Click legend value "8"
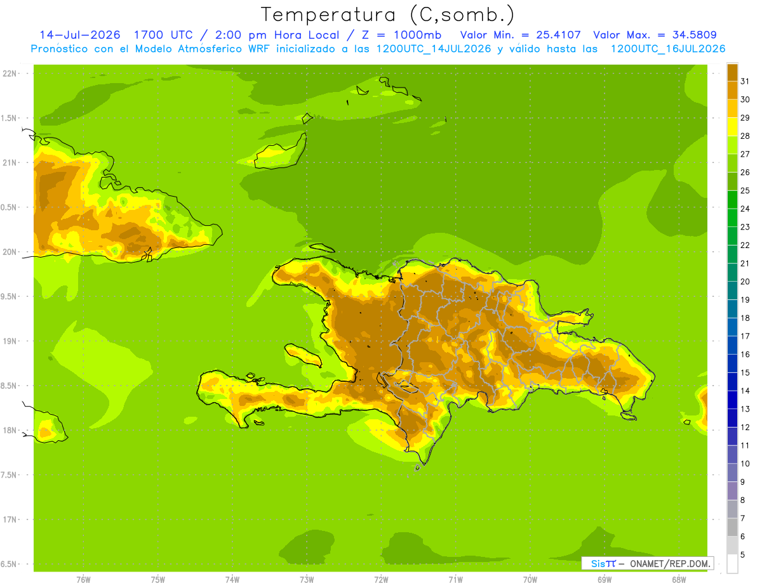This screenshot has height=588, width=762. point(743,500)
